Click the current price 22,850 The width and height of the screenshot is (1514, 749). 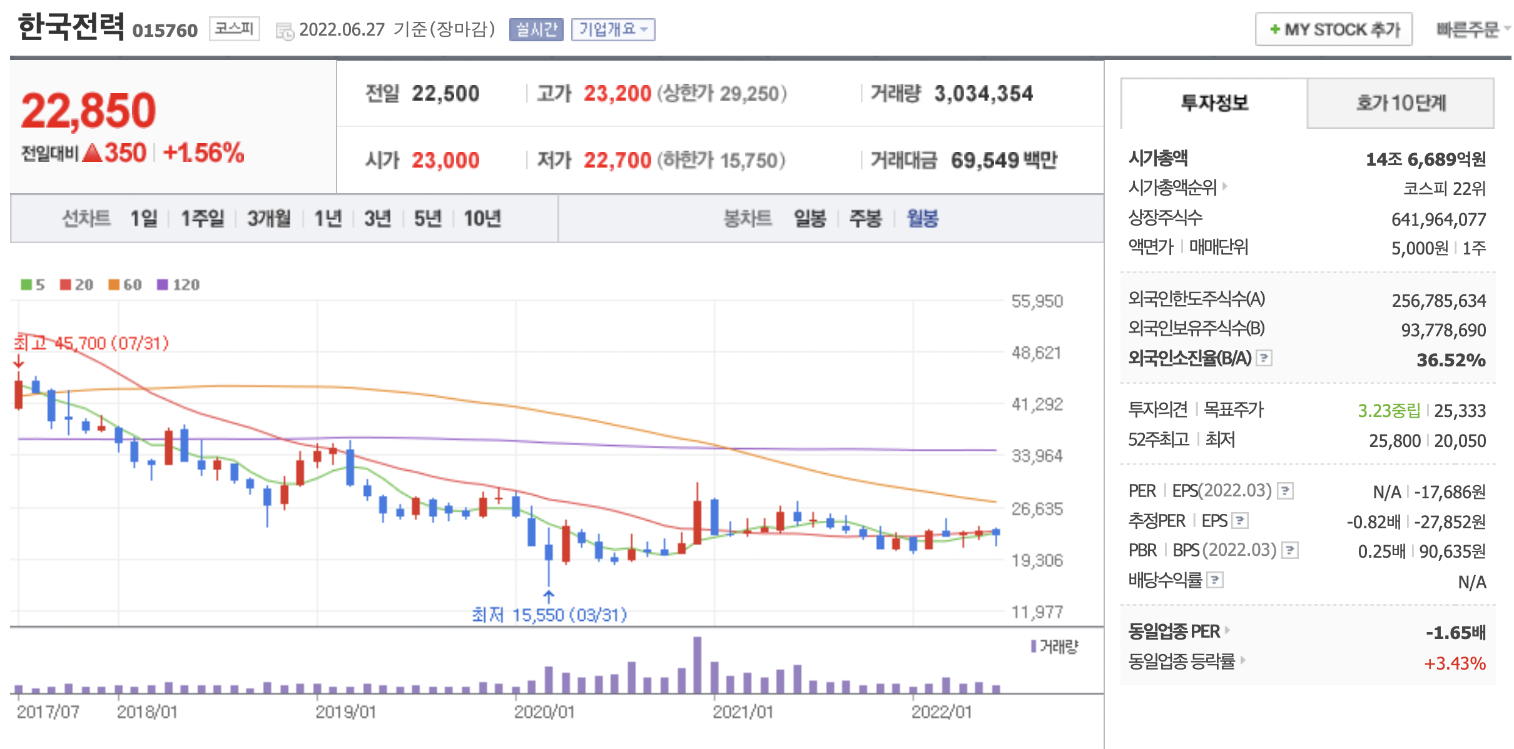(x=88, y=111)
